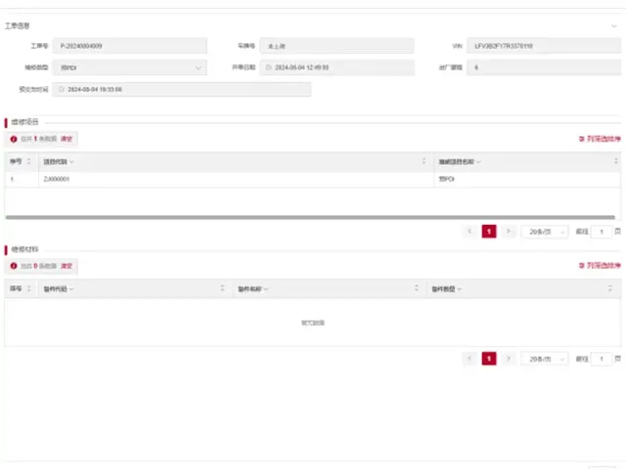Screen dimensions: 626x469
Task: Sort 维修材料 table by 序号 column
Action: coord(28,288)
